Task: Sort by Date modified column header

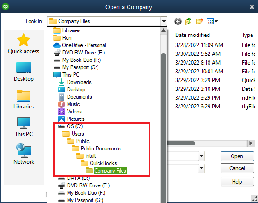Action: (192, 35)
